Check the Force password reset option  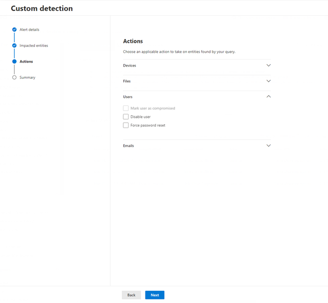pyautogui.click(x=126, y=125)
